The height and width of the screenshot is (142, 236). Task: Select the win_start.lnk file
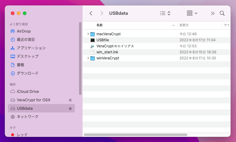pos(108,52)
